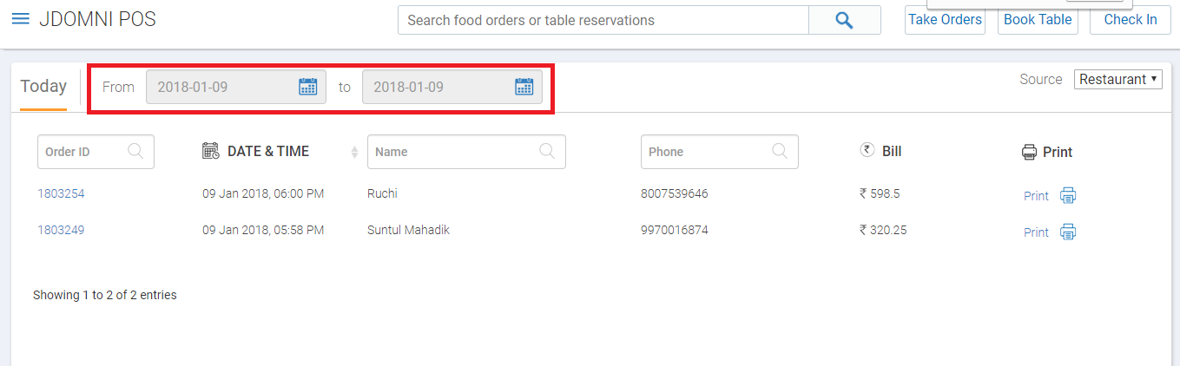Open the To date calendar icon
Image resolution: width=1180 pixels, height=366 pixels.
pyautogui.click(x=524, y=87)
